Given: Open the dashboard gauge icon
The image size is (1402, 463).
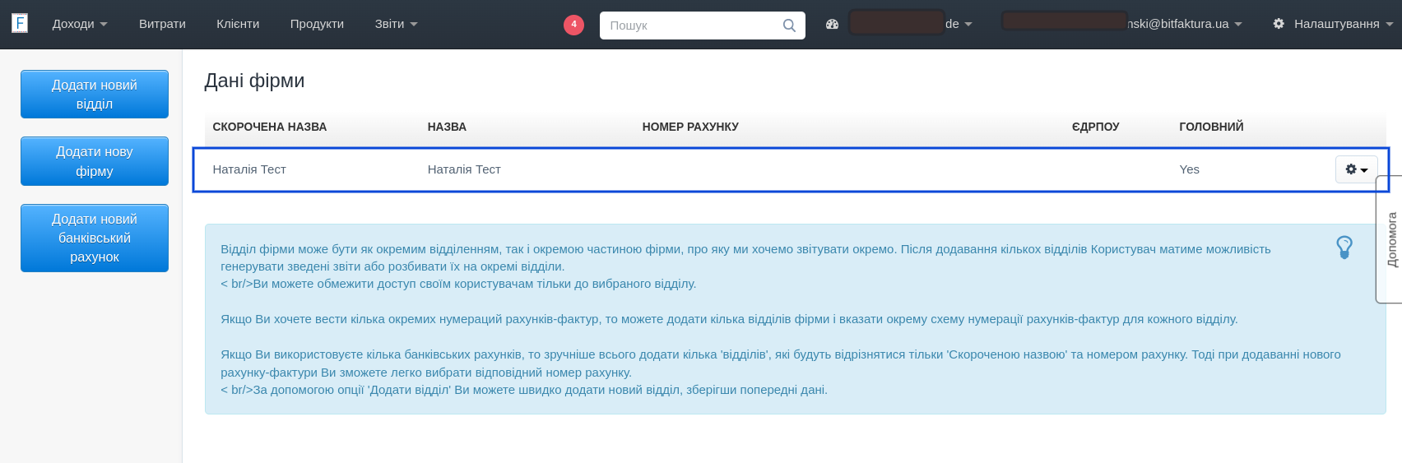Looking at the screenshot, I should point(832,24).
